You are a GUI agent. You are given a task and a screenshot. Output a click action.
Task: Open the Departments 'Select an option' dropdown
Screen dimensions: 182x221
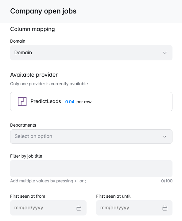[91, 137]
